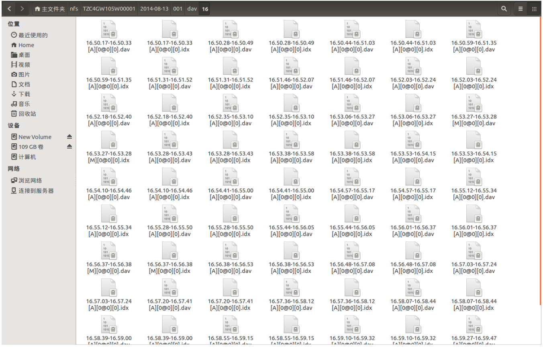Open 音乐 in the sidebar
The image size is (543, 348).
(20, 104)
